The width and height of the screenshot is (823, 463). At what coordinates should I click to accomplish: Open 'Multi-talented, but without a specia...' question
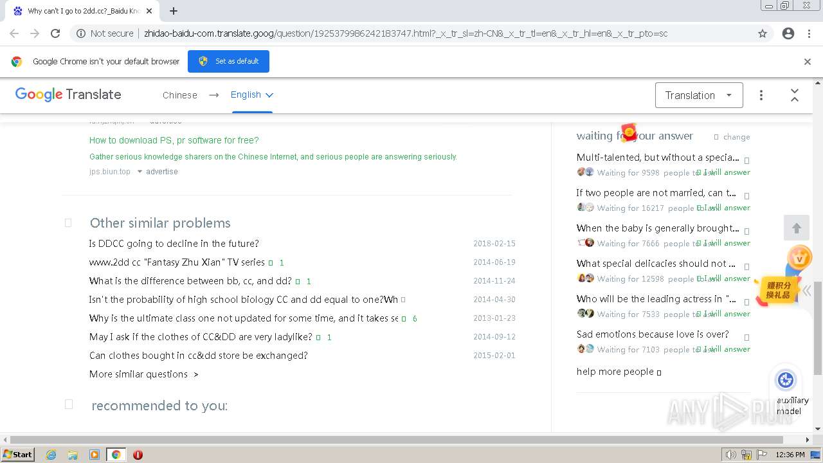[658, 158]
